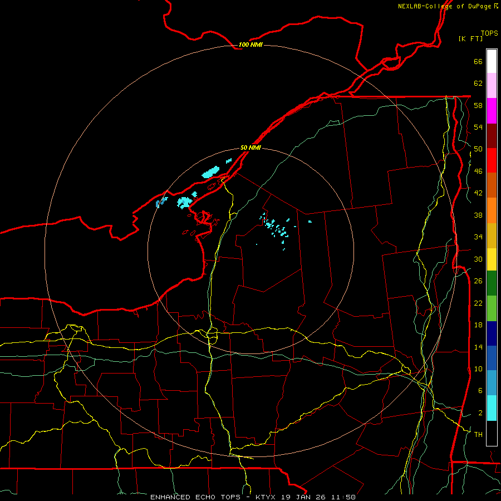
Task: Click the legend value 38
Action: [478, 215]
